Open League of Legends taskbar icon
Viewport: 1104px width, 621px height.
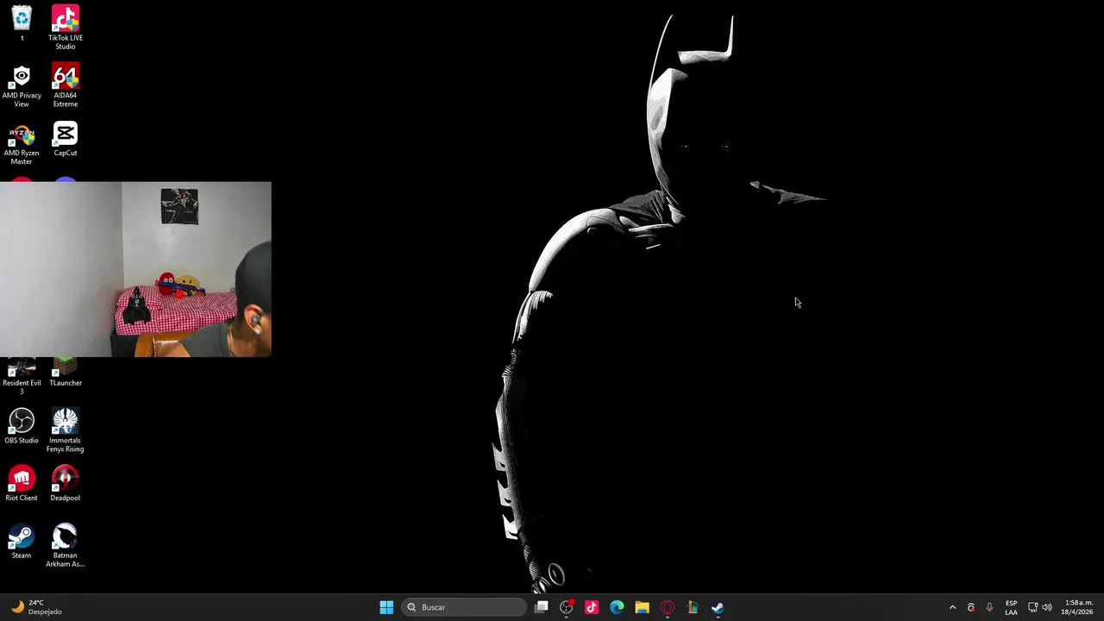click(693, 607)
